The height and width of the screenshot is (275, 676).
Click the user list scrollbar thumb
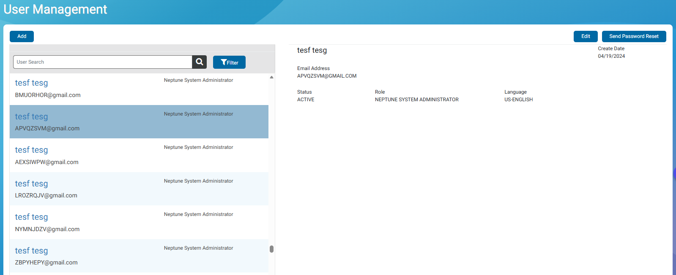pyautogui.click(x=271, y=249)
